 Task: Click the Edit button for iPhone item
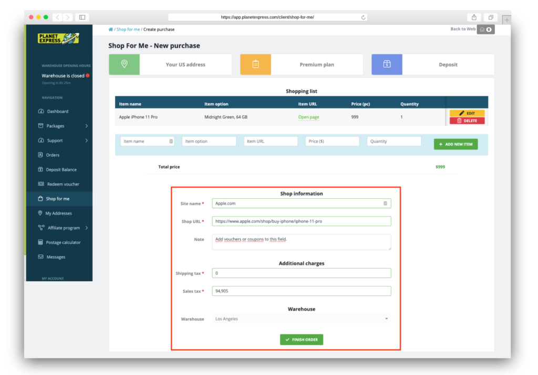pyautogui.click(x=467, y=113)
